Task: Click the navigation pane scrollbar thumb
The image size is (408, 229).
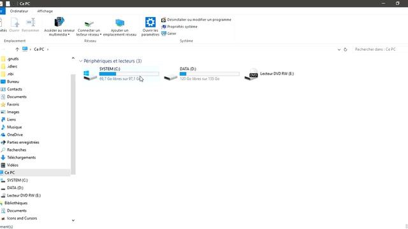Action: [73, 125]
